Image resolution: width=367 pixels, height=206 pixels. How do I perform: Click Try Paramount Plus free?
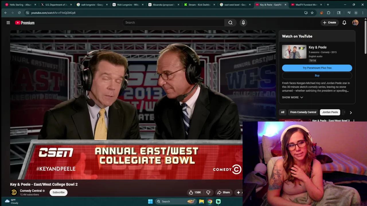tap(317, 68)
